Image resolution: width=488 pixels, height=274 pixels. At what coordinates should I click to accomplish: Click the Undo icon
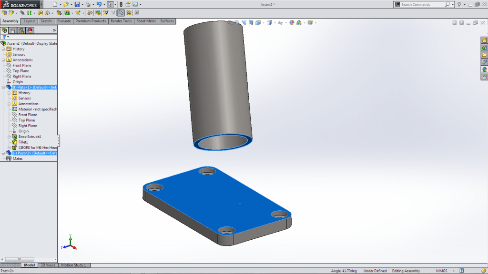point(98,4)
